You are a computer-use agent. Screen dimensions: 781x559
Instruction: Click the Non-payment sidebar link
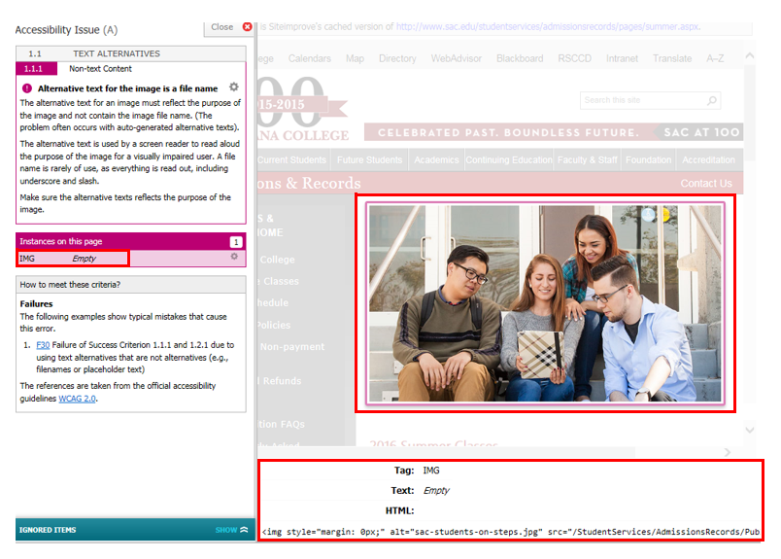[x=291, y=346]
